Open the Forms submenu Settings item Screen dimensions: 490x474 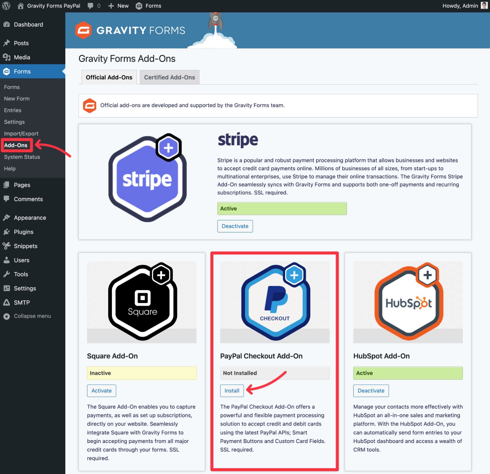tap(14, 122)
